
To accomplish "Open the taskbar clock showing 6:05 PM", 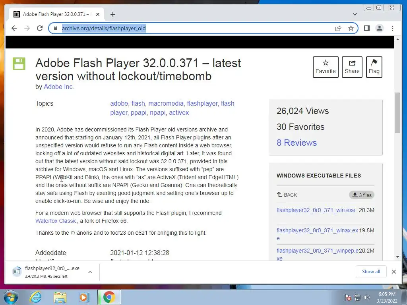I will [387, 297].
